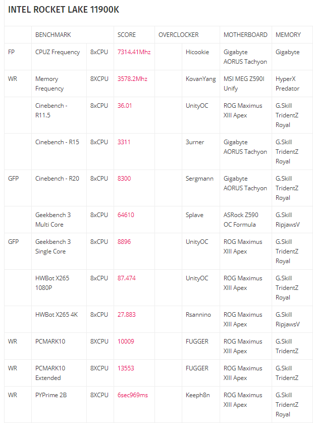
Task: Click the Intel Rocket Lake 11900K heading
Action: [64, 10]
